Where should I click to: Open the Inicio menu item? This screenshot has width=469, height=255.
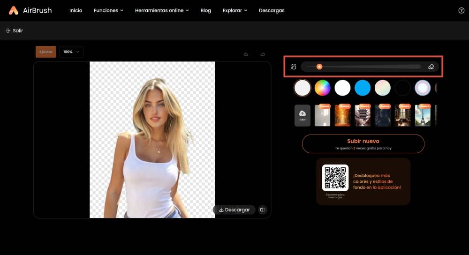[76, 10]
